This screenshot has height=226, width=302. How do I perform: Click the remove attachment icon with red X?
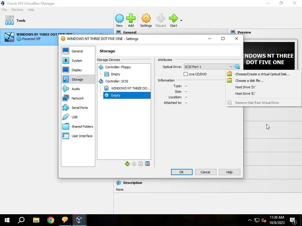(x=147, y=164)
